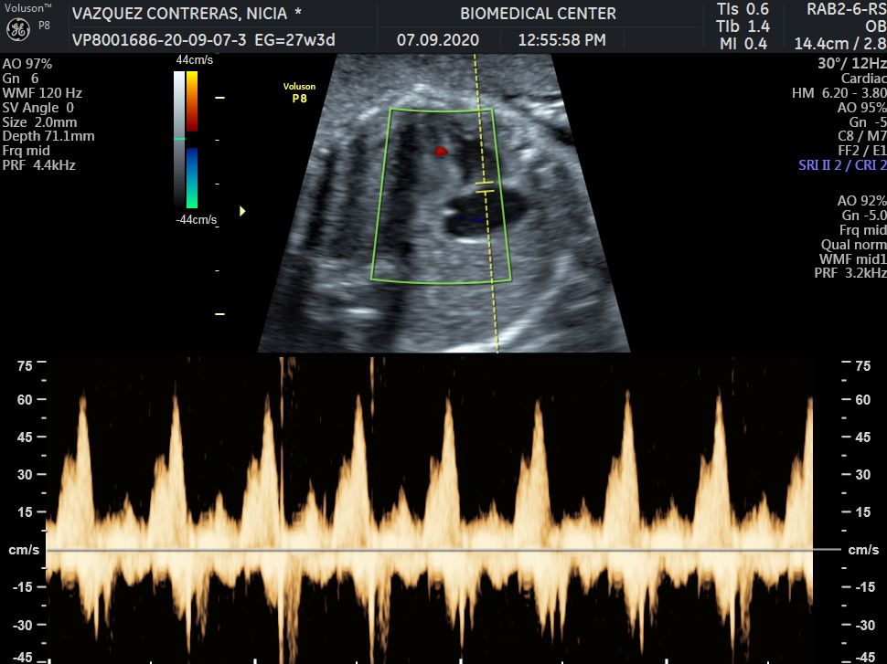This screenshot has height=664, width=887.
Task: Select the red-yellow velocity color bar
Action: pyautogui.click(x=192, y=101)
